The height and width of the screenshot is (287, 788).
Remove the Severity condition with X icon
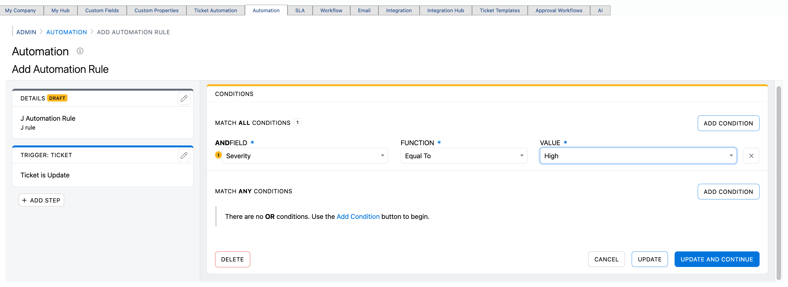click(751, 156)
